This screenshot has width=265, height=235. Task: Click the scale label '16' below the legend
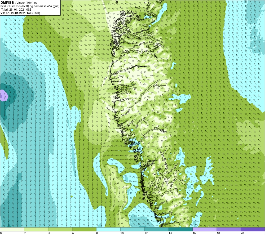click(194, 233)
